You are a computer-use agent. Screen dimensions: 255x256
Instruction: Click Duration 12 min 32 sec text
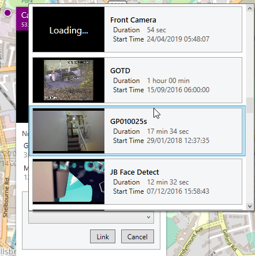pos(151,182)
